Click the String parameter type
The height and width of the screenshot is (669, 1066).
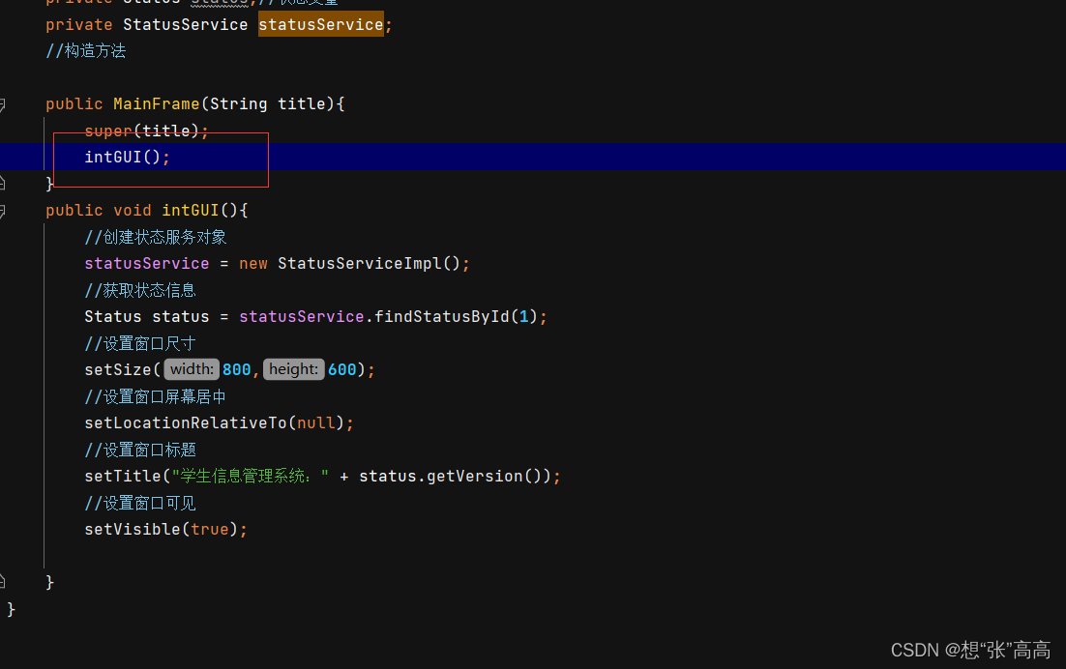point(239,103)
